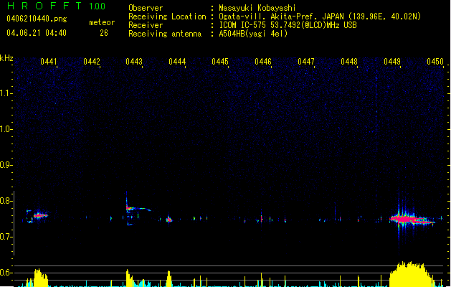This screenshot has height=287, width=451.
Task: Click the yellow power peak before 0441
Action: click(x=41, y=278)
